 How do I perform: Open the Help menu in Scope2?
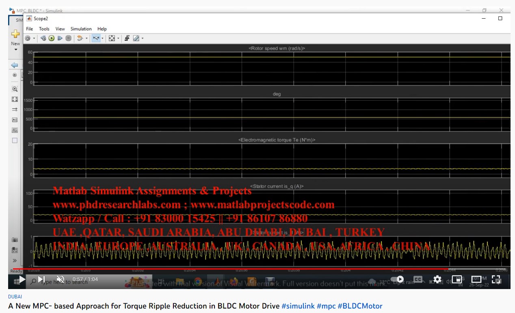click(x=102, y=29)
